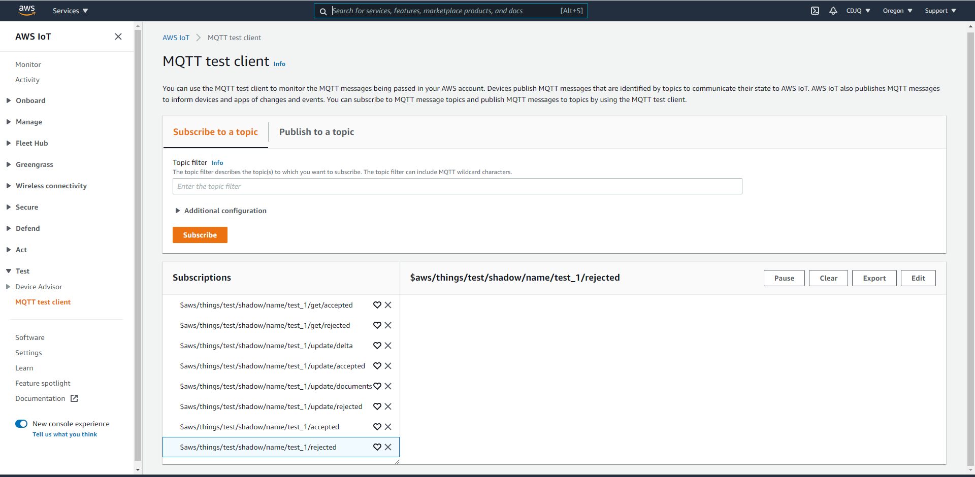Remove the update/rejected subscription

pos(388,406)
